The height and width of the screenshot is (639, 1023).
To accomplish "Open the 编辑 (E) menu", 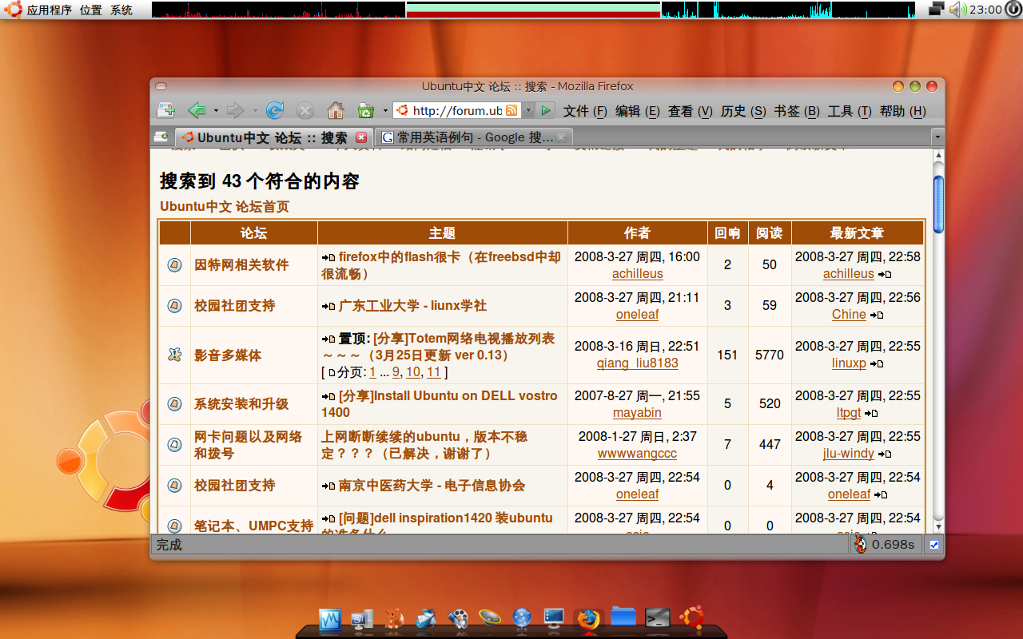I will click(x=637, y=111).
